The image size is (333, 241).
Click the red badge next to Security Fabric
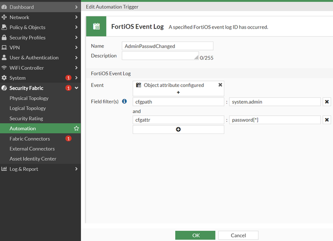coord(68,88)
